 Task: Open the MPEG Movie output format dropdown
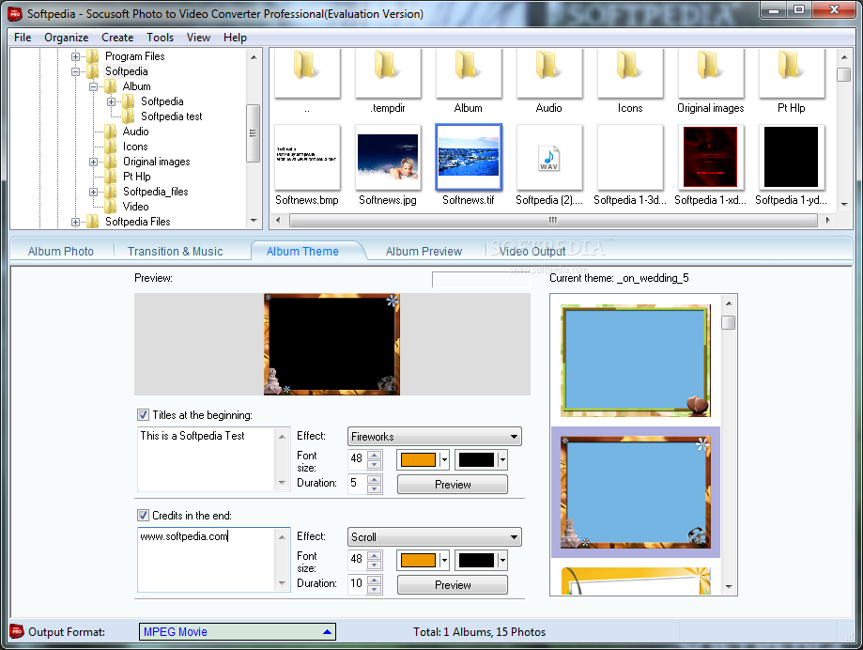click(x=238, y=631)
